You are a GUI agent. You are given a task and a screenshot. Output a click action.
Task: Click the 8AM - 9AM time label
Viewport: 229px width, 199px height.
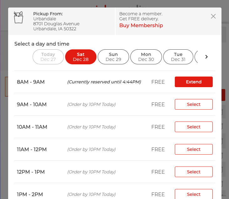click(31, 82)
